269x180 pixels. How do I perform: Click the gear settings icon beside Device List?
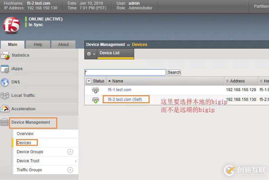point(89,54)
